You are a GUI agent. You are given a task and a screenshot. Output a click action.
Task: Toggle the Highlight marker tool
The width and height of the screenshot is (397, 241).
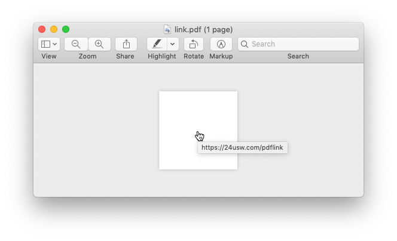click(157, 44)
